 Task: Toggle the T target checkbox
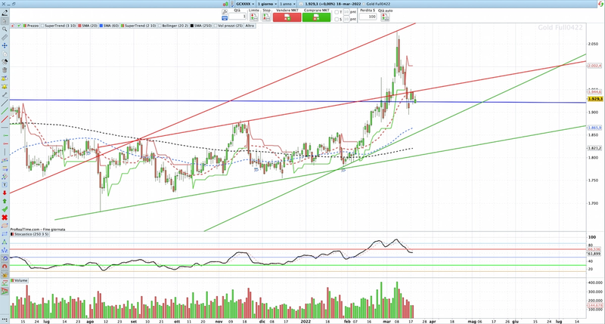(337, 12)
